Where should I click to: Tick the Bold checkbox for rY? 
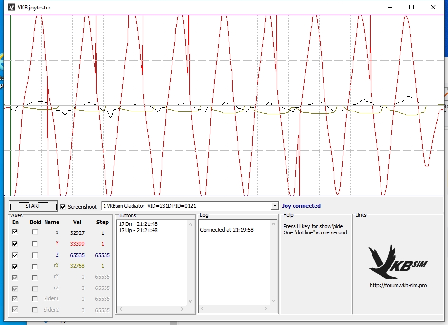(x=35, y=278)
